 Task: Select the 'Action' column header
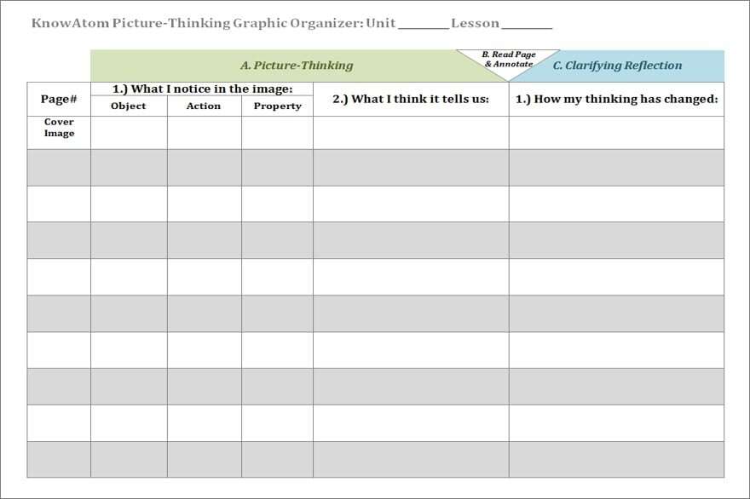click(203, 106)
